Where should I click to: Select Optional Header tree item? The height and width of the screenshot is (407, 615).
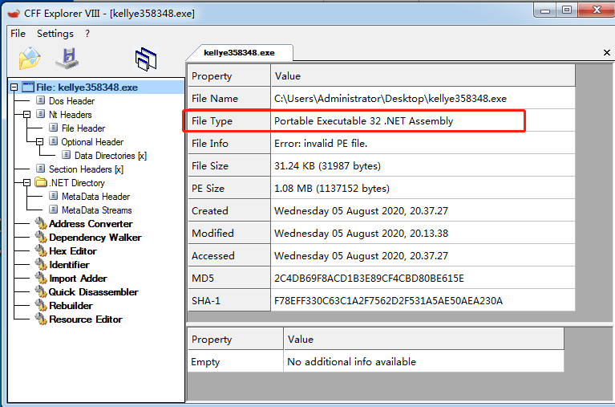click(x=92, y=142)
